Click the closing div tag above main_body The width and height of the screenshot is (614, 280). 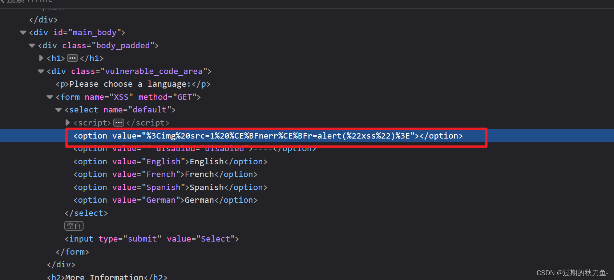click(x=43, y=20)
